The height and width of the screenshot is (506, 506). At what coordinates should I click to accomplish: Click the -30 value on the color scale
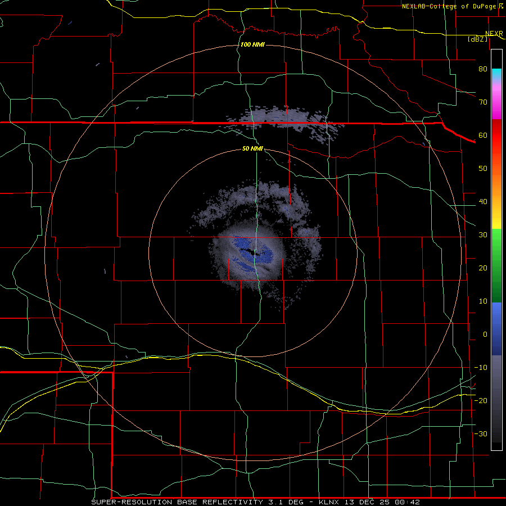pos(481,433)
